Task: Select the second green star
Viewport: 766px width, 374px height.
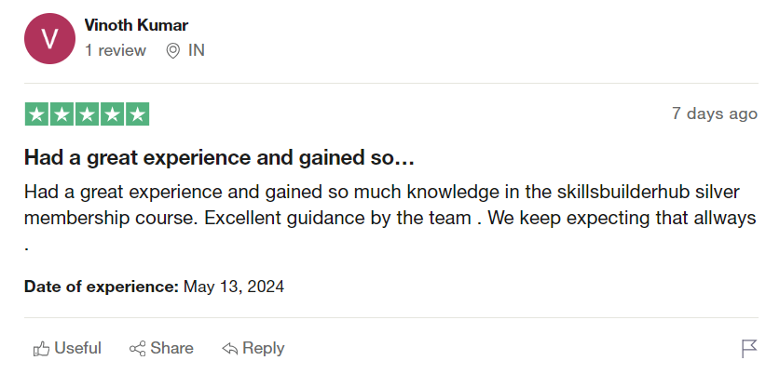Action: coord(62,114)
